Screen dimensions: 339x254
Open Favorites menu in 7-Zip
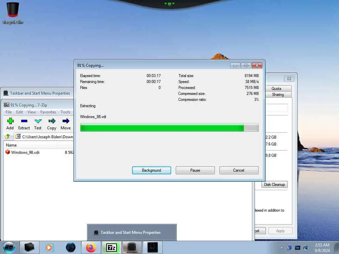(x=48, y=112)
